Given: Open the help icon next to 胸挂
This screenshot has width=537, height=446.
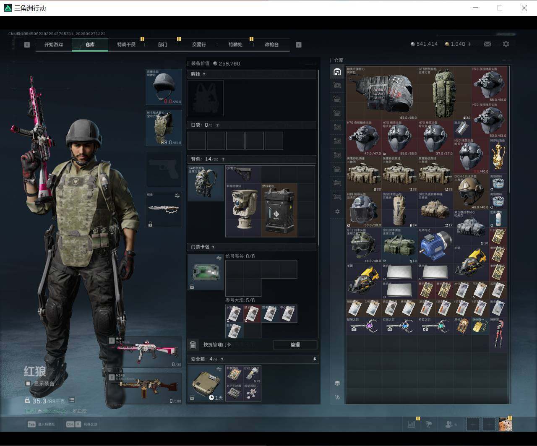Looking at the screenshot, I should [x=204, y=74].
